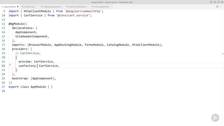
Task: Click the unsaved dot on app.module.ts tab
Action: 18,7
